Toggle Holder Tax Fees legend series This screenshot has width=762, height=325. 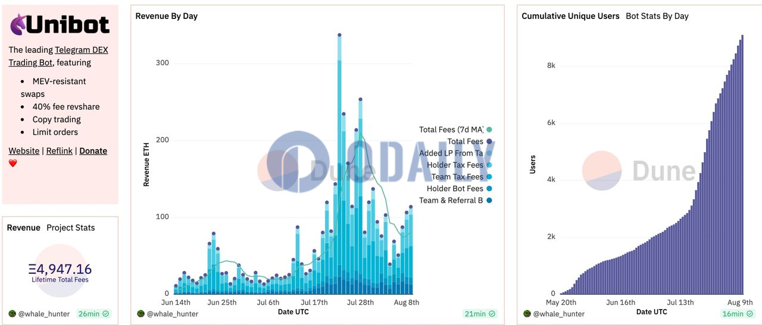click(460, 165)
